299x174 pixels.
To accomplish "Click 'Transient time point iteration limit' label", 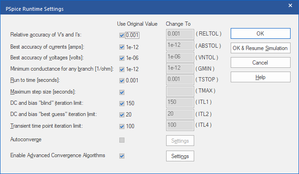I will tap(46, 126).
